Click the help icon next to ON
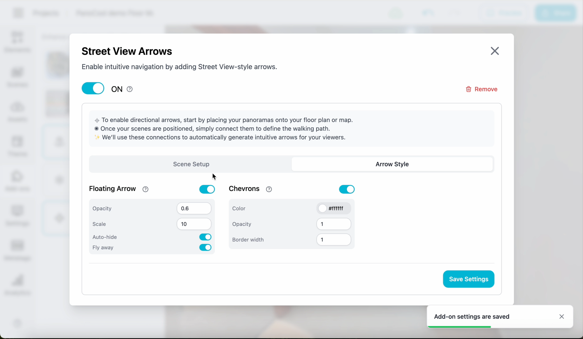Image resolution: width=583 pixels, height=339 pixels. tap(130, 89)
